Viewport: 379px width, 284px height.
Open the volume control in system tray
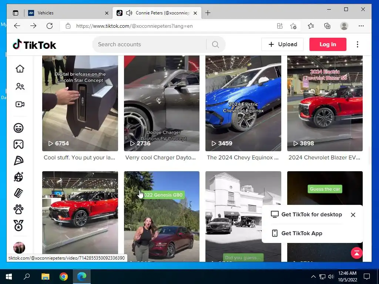331,277
